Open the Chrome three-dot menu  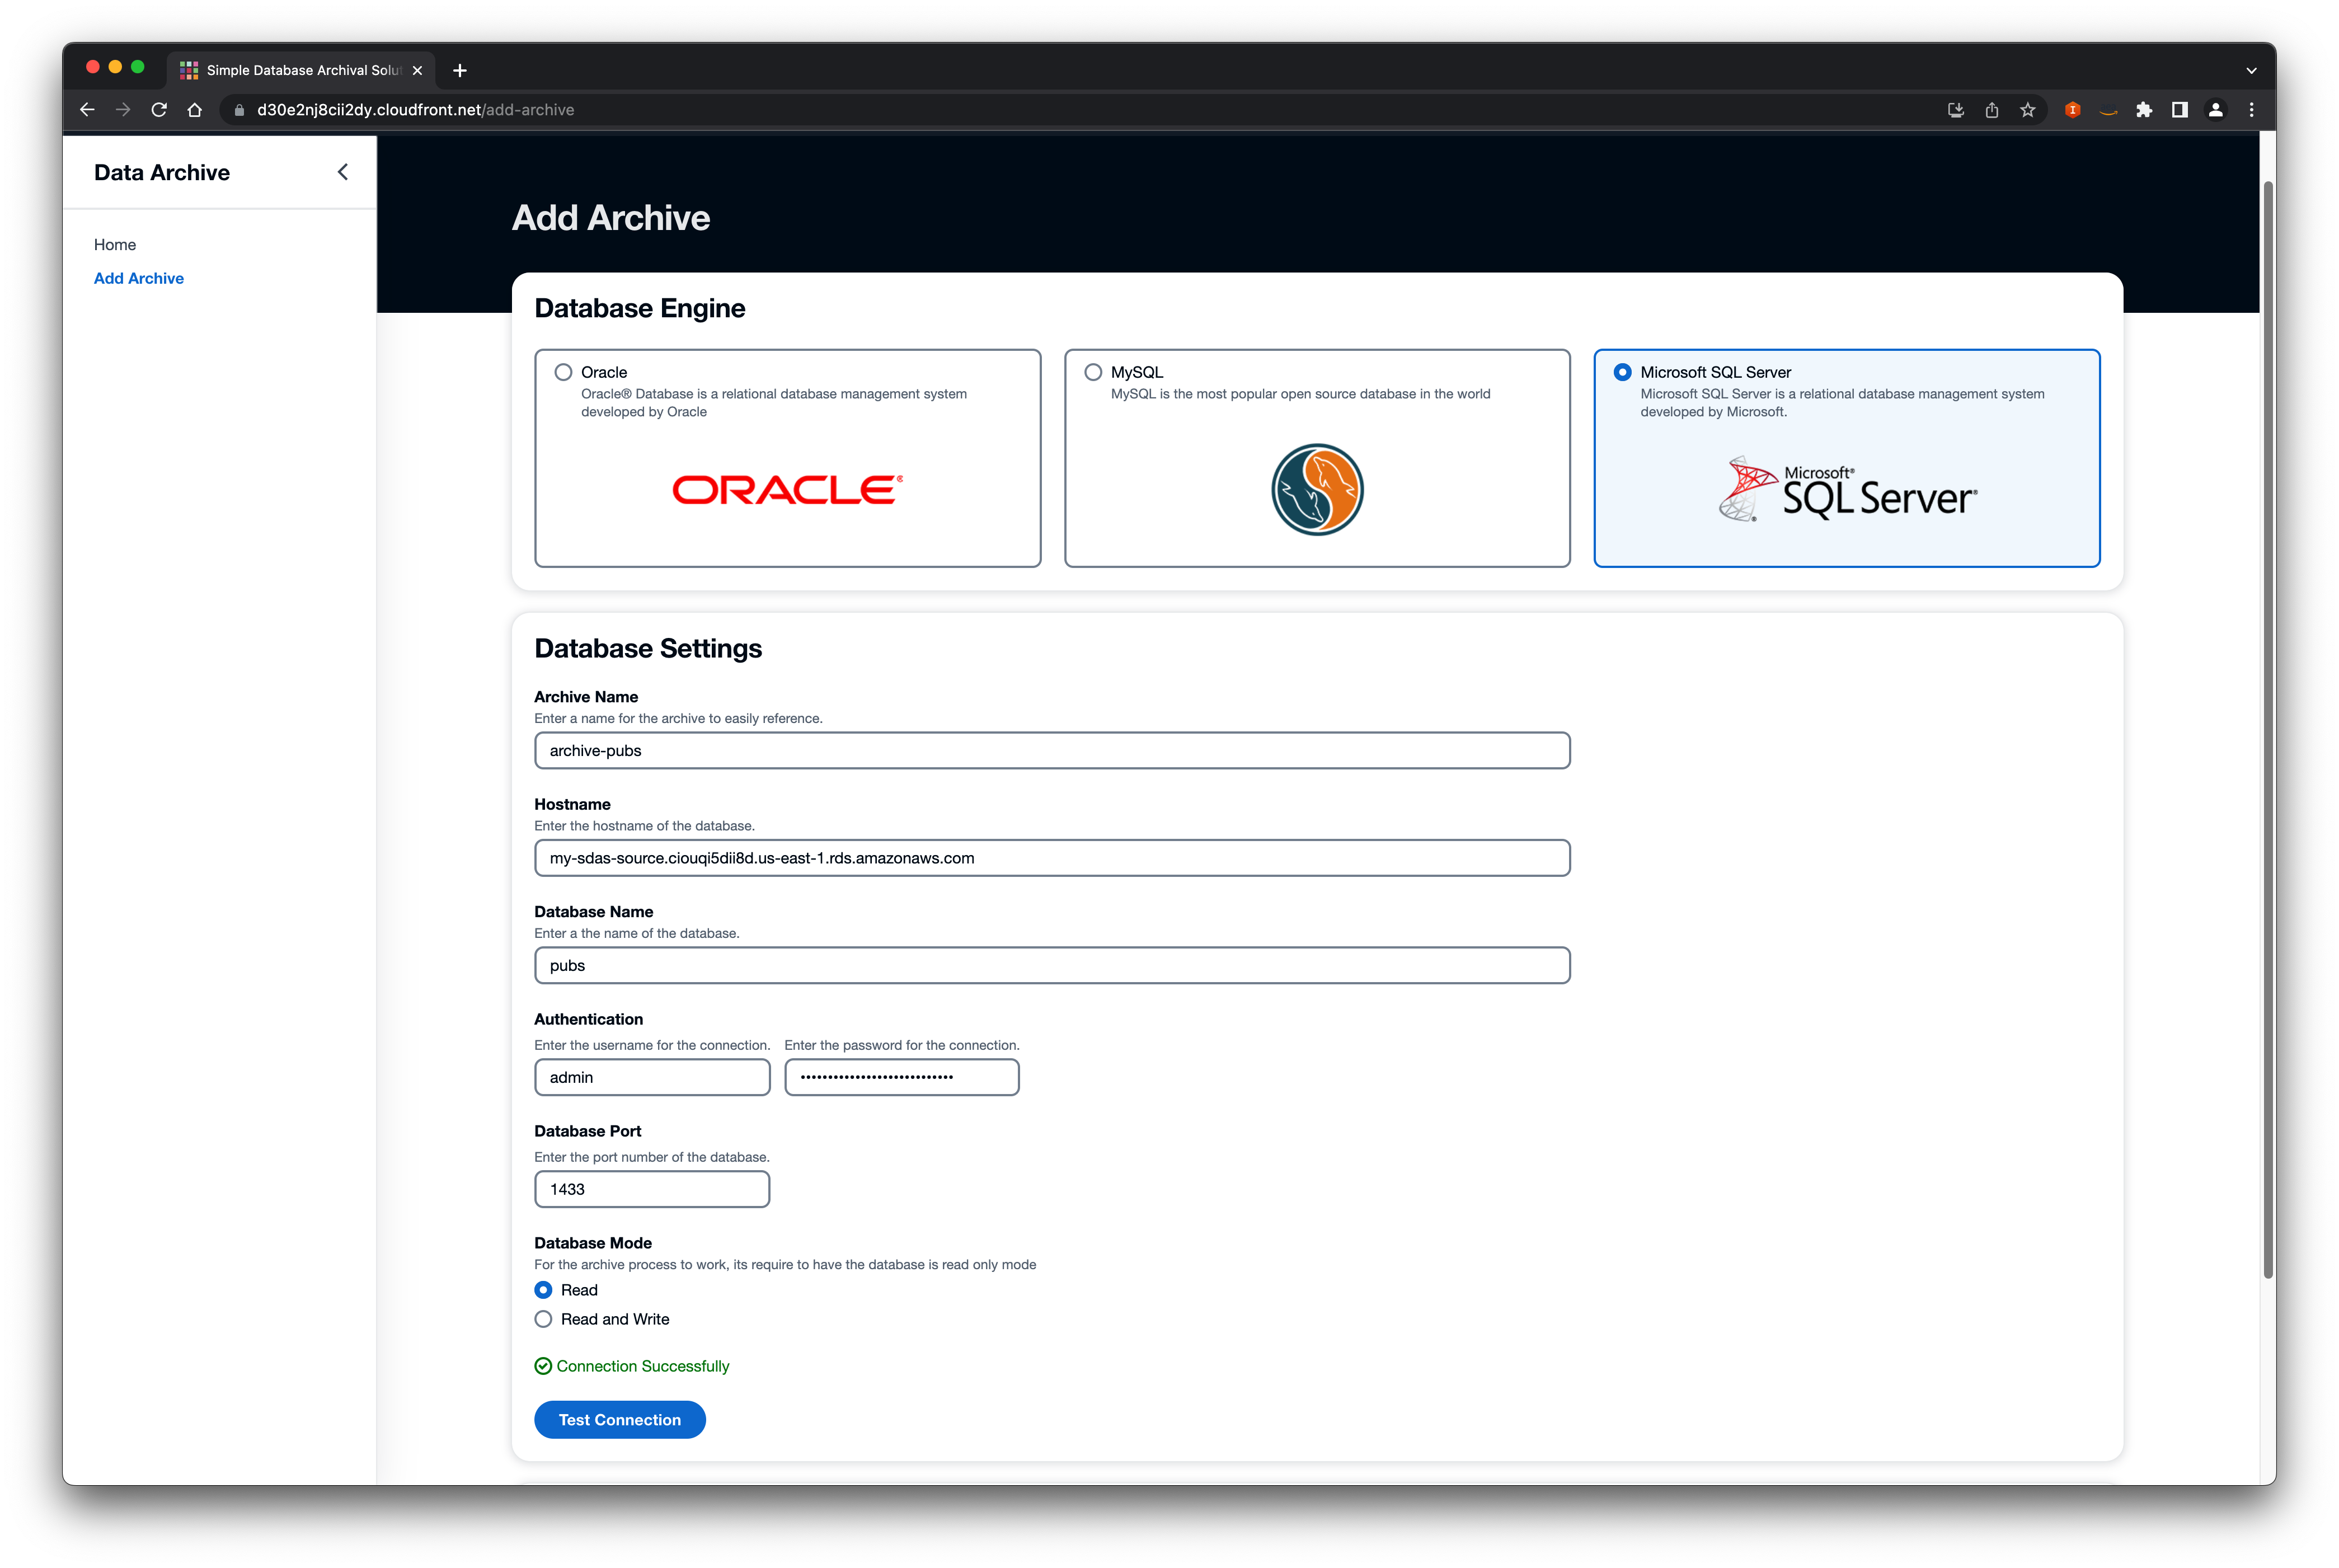click(x=2251, y=110)
